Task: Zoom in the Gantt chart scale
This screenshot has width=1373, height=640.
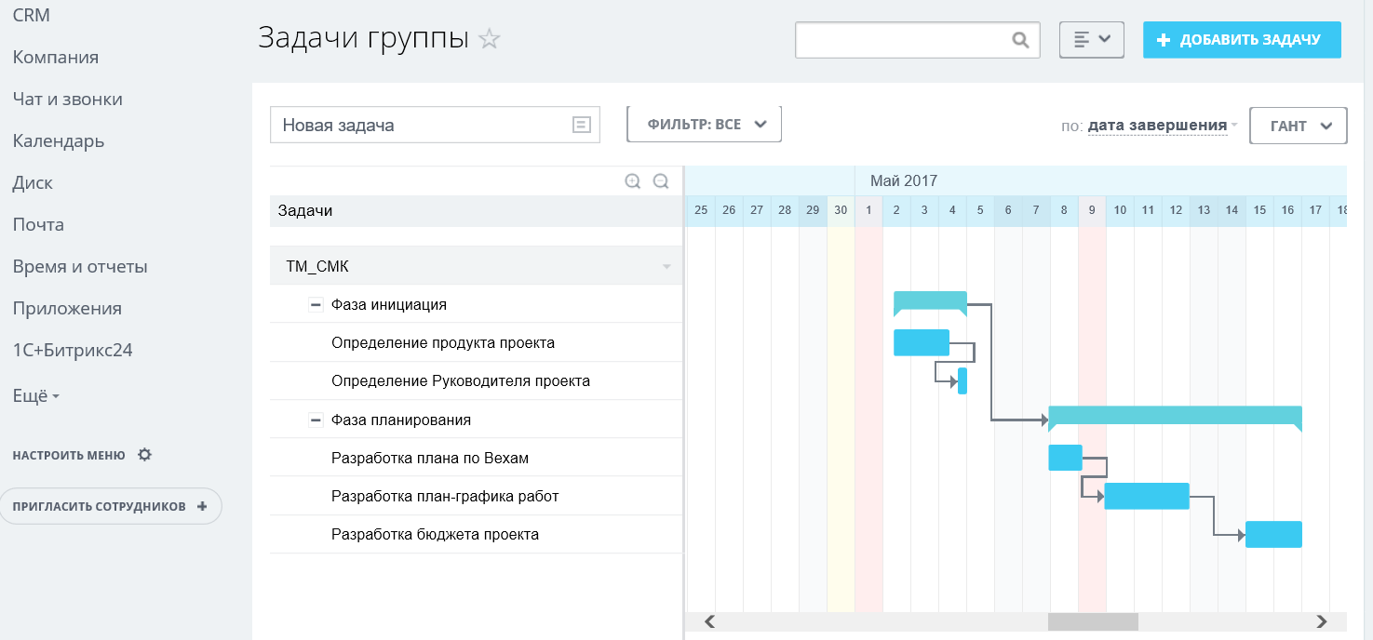Action: [633, 181]
